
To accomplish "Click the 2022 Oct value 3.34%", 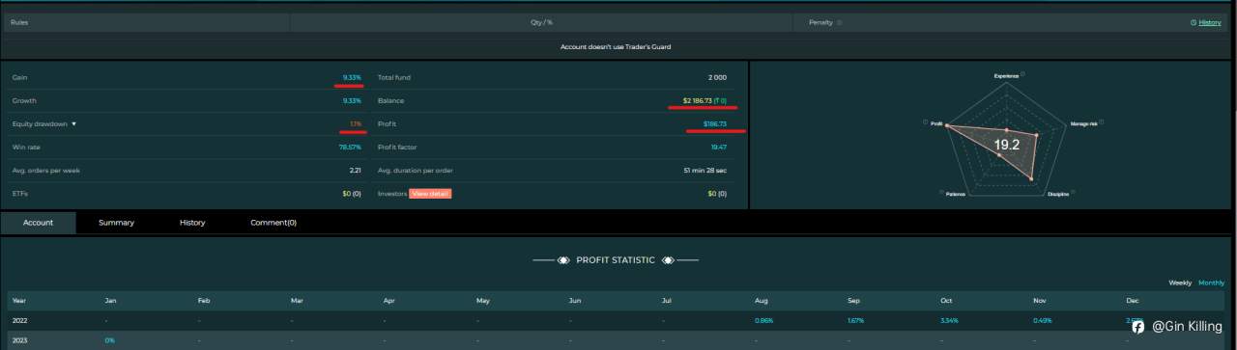I will click(949, 320).
